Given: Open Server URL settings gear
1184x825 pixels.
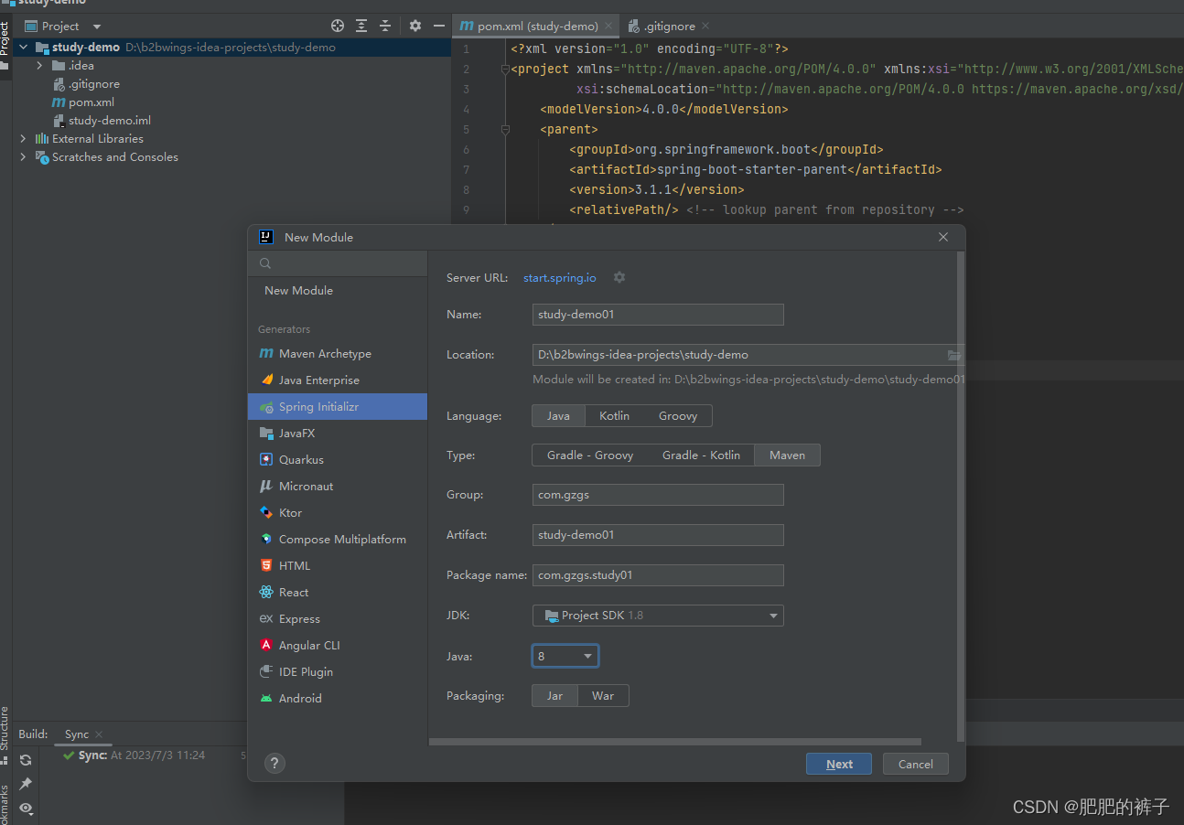Looking at the screenshot, I should [619, 277].
